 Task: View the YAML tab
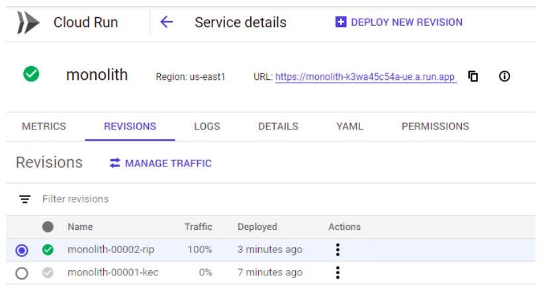click(x=349, y=126)
